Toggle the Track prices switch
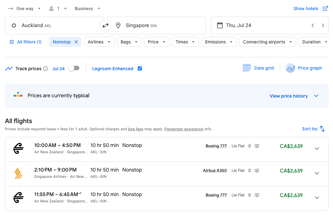 click(x=74, y=68)
